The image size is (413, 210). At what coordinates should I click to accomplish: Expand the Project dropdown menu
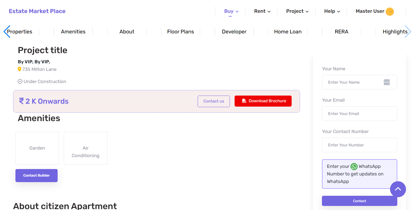point(297,11)
